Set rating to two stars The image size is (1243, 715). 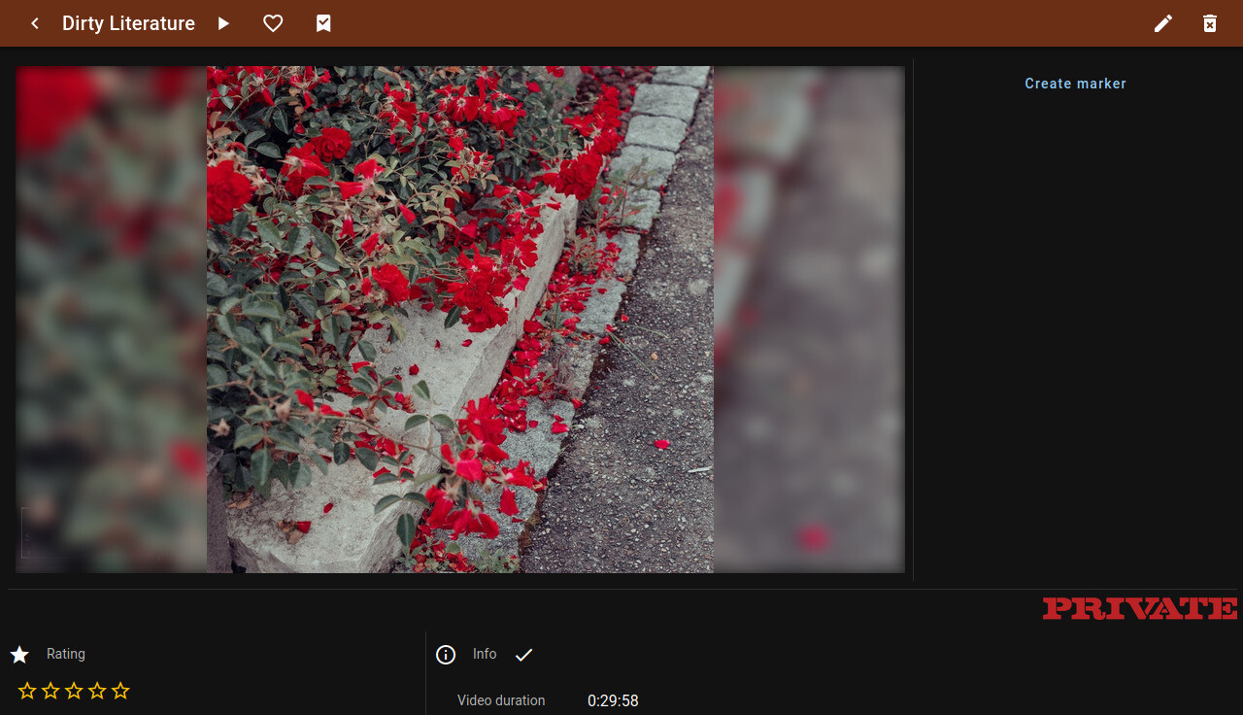[x=50, y=691]
